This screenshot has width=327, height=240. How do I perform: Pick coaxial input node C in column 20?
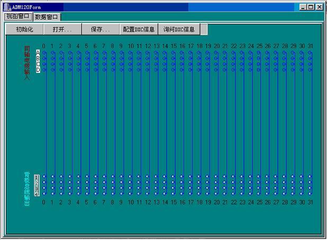pyautogui.click(x=216, y=64)
